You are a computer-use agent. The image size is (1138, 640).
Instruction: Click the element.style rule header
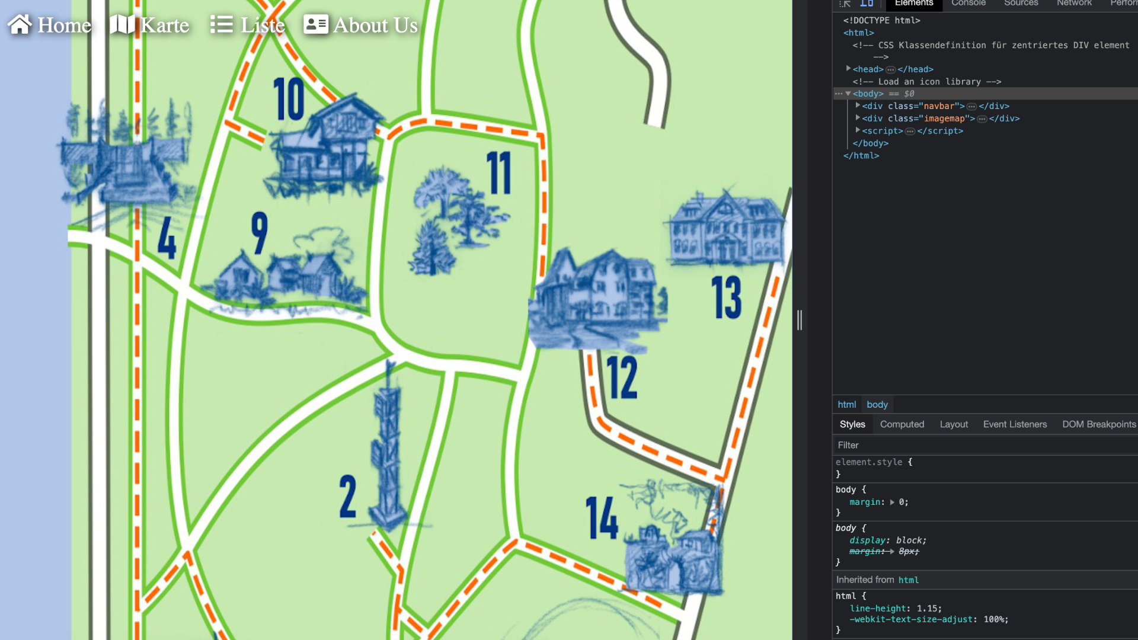tap(874, 462)
